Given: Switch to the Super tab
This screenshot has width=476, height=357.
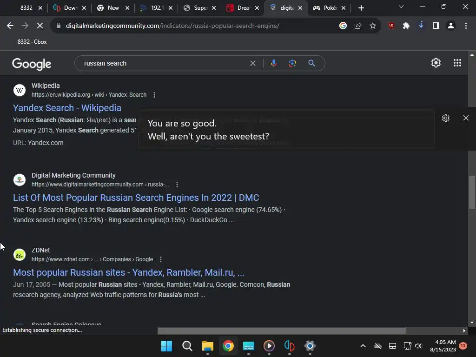Looking at the screenshot, I should (x=199, y=8).
